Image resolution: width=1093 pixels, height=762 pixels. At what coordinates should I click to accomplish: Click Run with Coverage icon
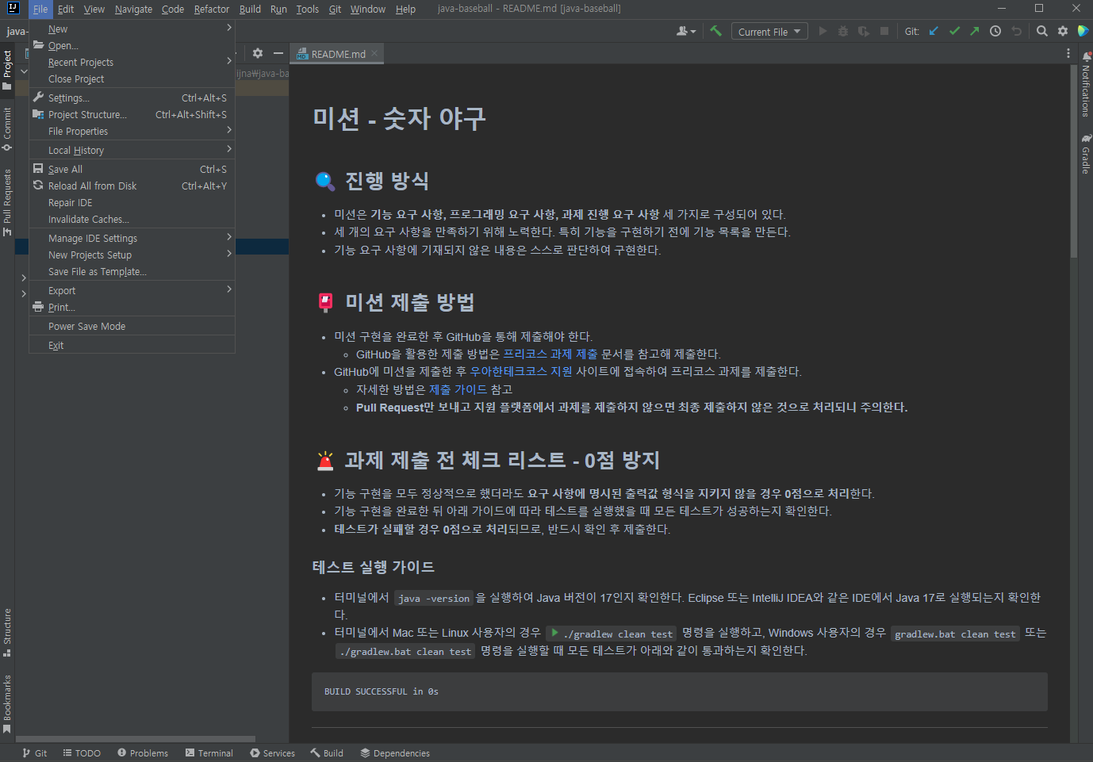tap(864, 31)
